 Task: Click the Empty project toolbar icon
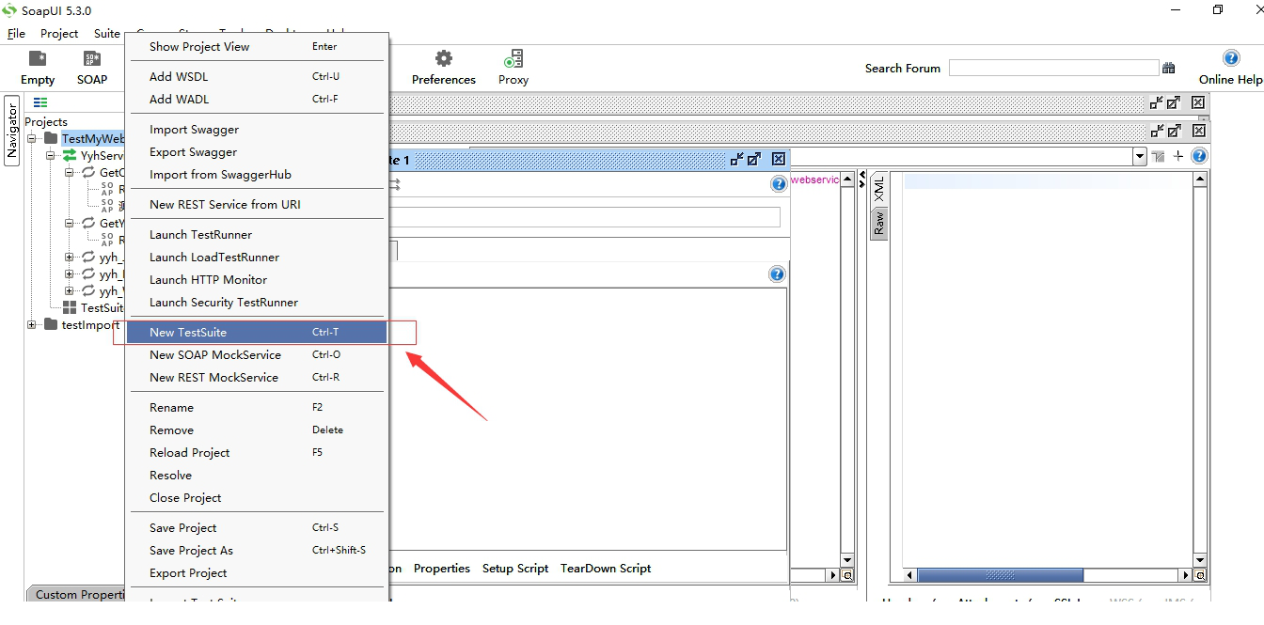click(x=38, y=58)
